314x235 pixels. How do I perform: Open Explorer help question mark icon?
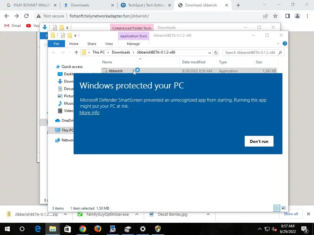click(285, 43)
